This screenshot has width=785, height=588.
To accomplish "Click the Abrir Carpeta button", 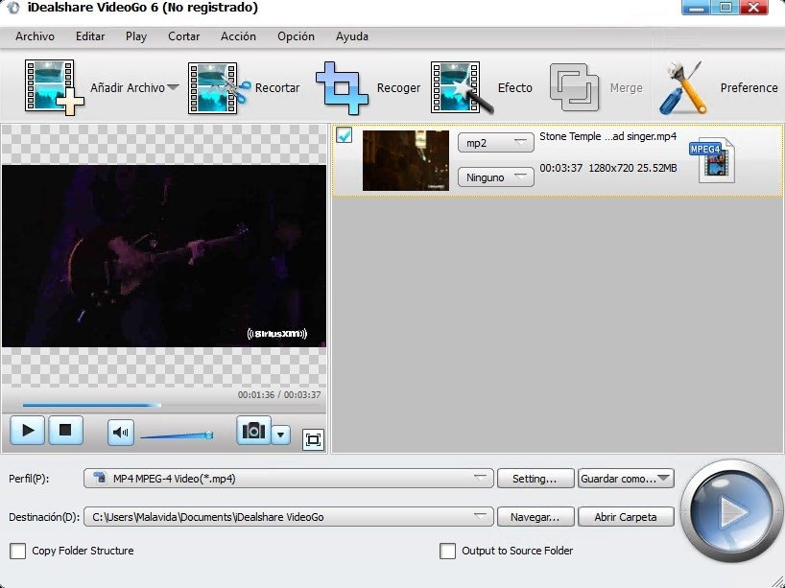I will tap(626, 516).
